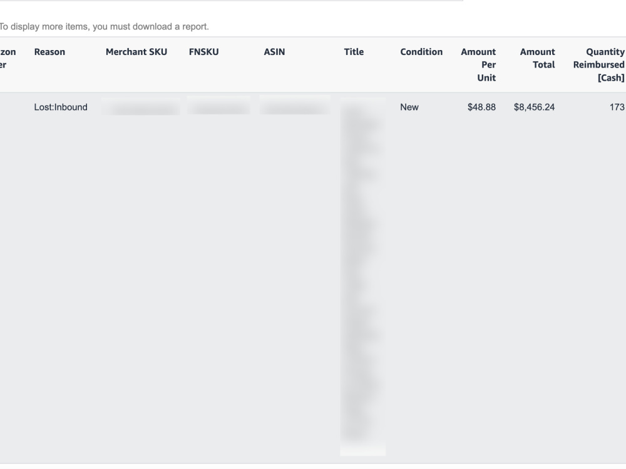Image resolution: width=626 pixels, height=469 pixels.
Task: Click the blurred Merchant SKU cell
Action: (x=141, y=107)
